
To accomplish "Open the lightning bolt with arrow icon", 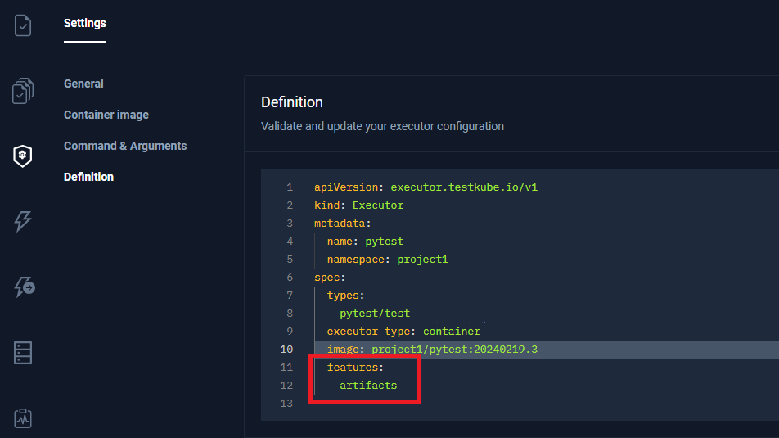I will (x=23, y=287).
